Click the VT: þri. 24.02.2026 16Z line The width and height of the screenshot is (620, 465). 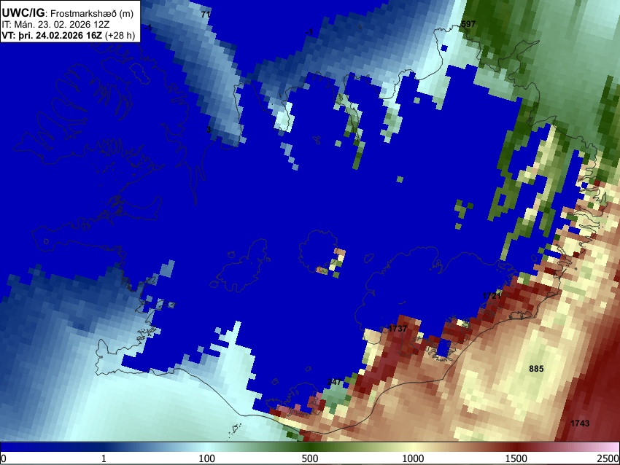pyautogui.click(x=69, y=35)
